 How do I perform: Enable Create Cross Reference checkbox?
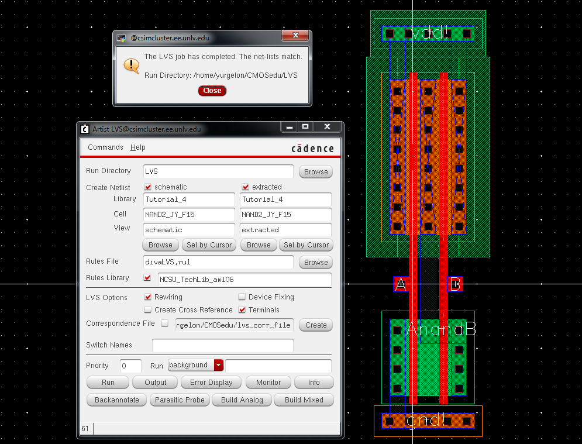148,310
